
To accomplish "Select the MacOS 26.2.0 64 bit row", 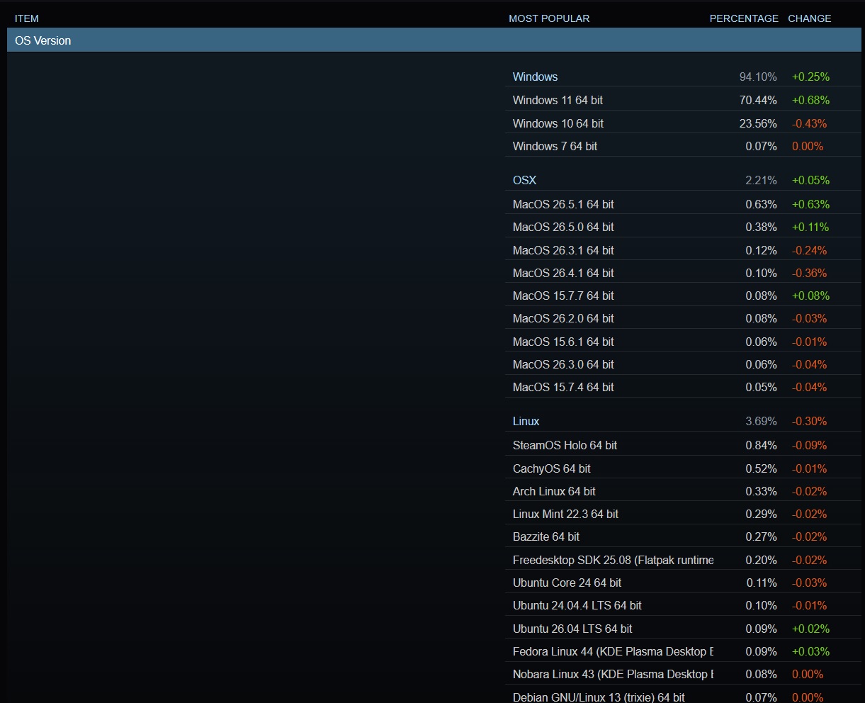I will [684, 318].
